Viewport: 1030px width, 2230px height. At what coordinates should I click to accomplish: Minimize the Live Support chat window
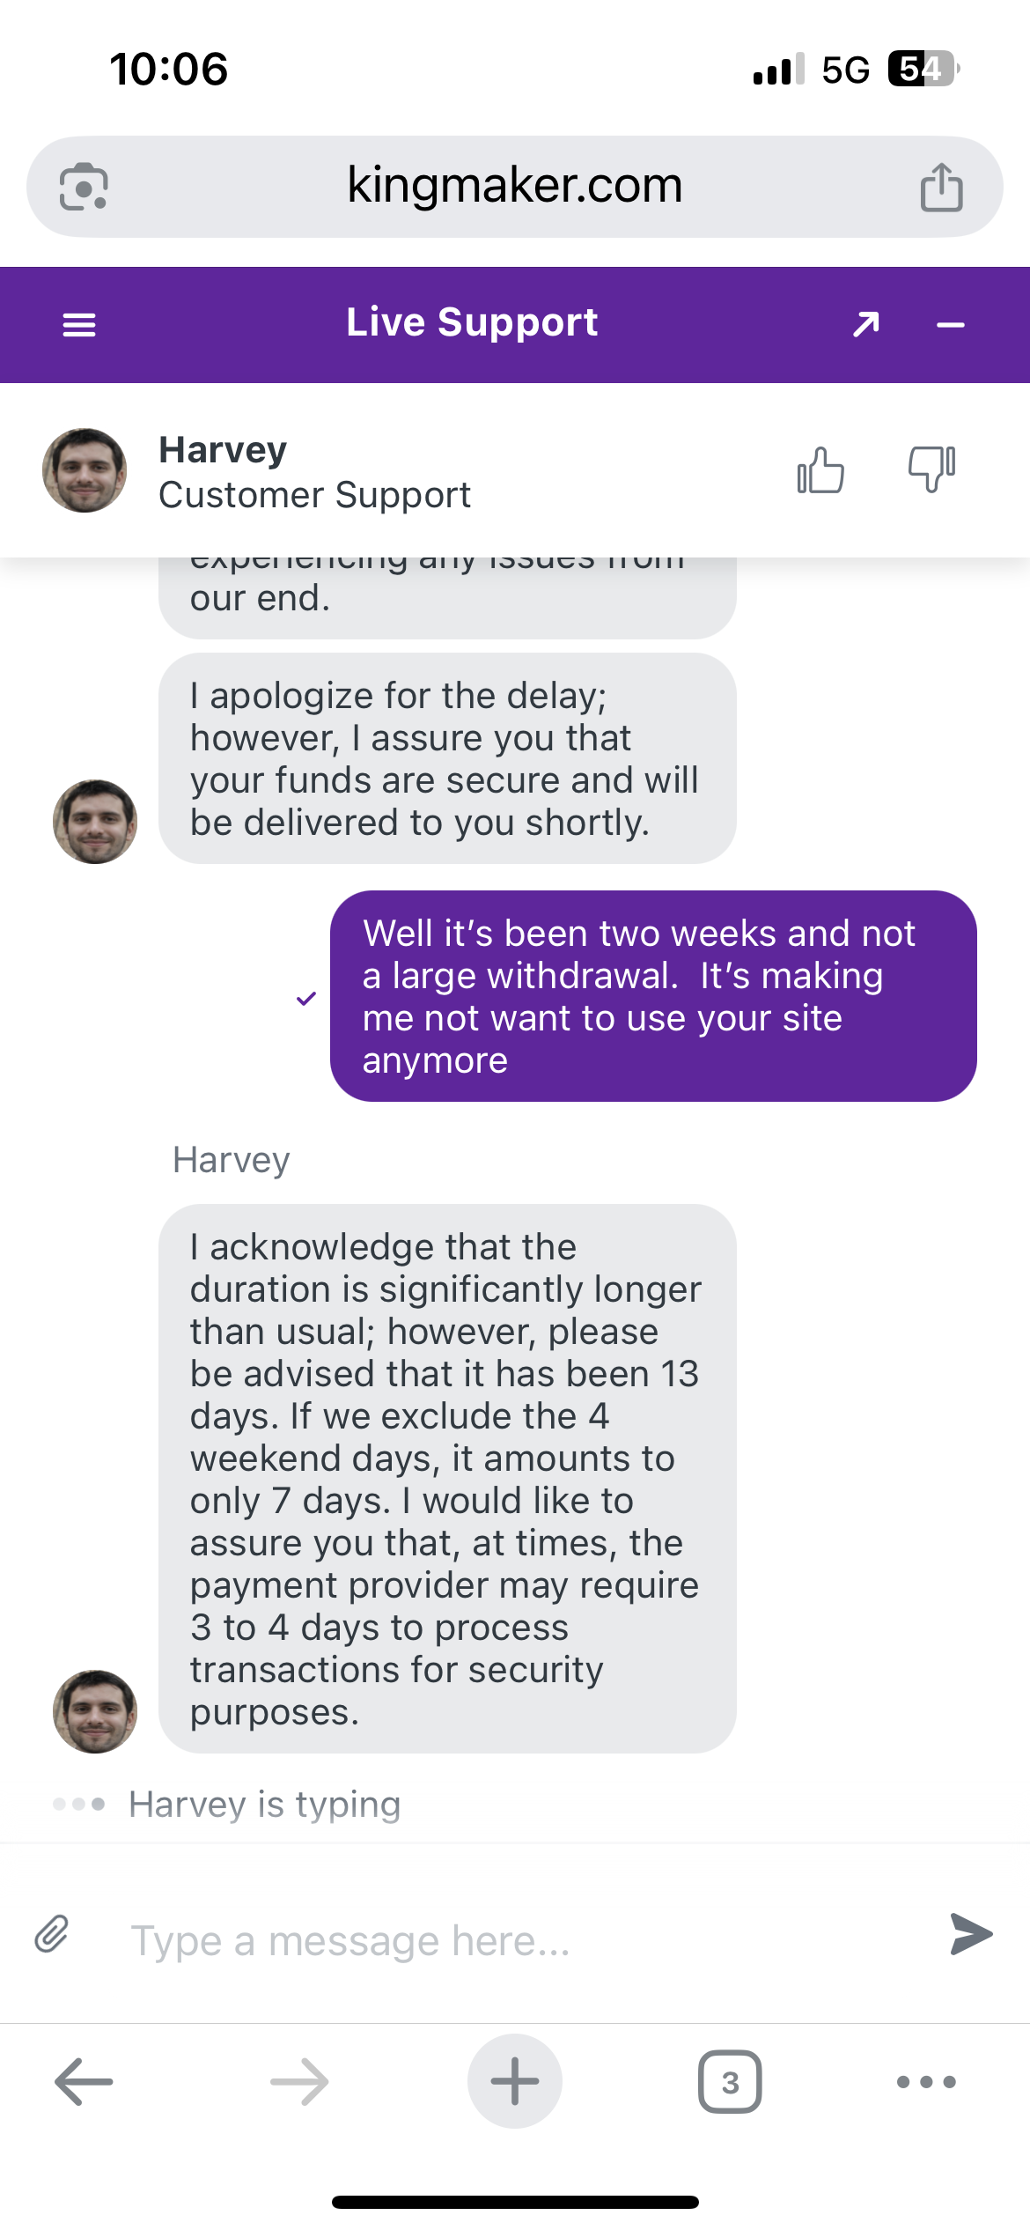(951, 325)
